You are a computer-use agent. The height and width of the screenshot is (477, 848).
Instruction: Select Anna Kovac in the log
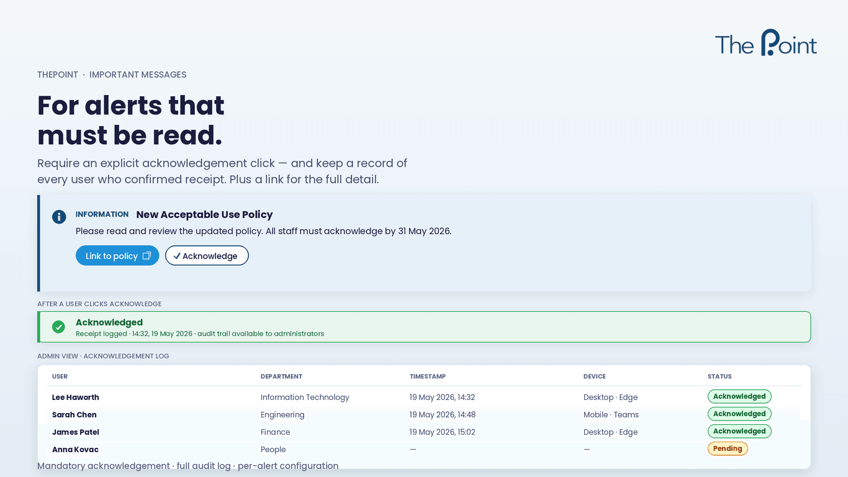75,450
